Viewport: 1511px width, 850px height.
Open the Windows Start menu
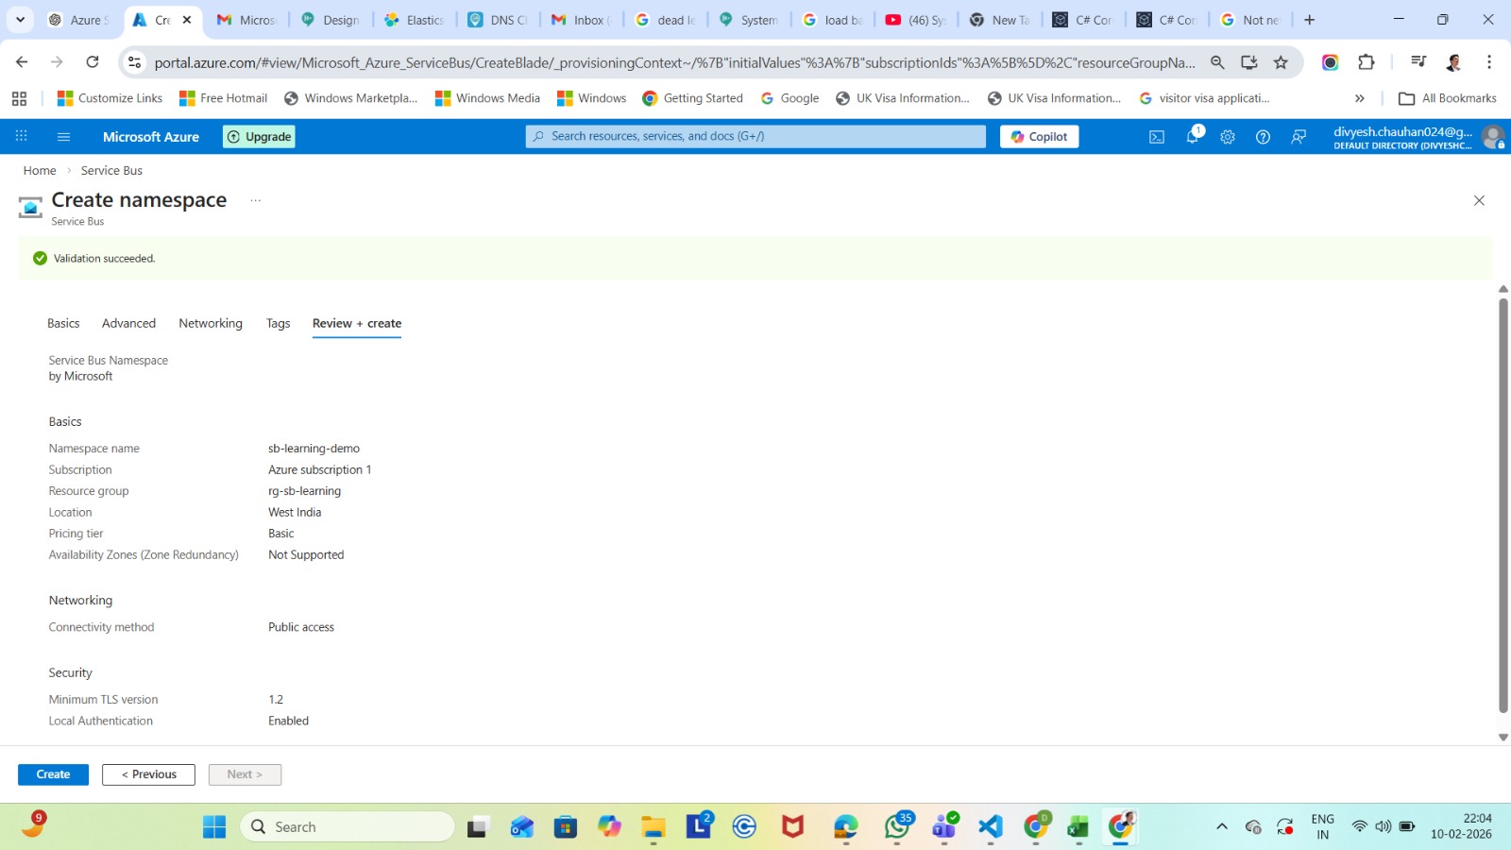point(214,827)
